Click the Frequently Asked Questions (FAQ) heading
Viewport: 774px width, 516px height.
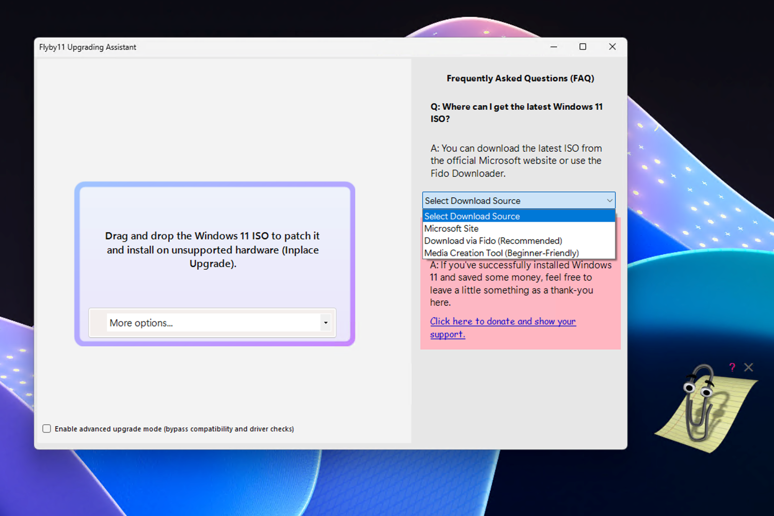coord(520,78)
